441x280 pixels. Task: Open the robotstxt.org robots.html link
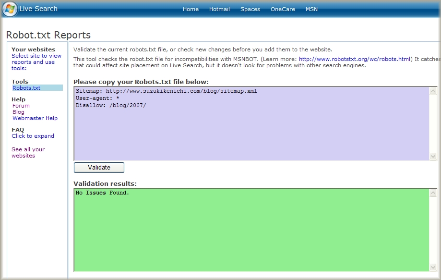354,59
